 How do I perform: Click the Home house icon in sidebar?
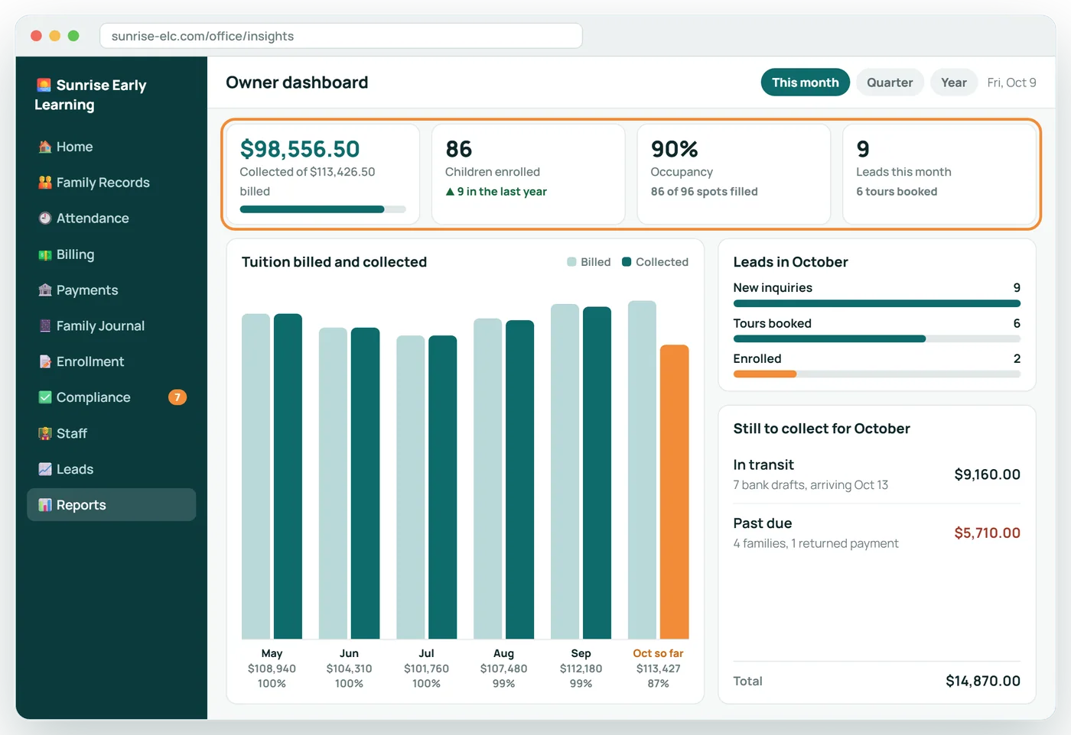[x=45, y=147]
